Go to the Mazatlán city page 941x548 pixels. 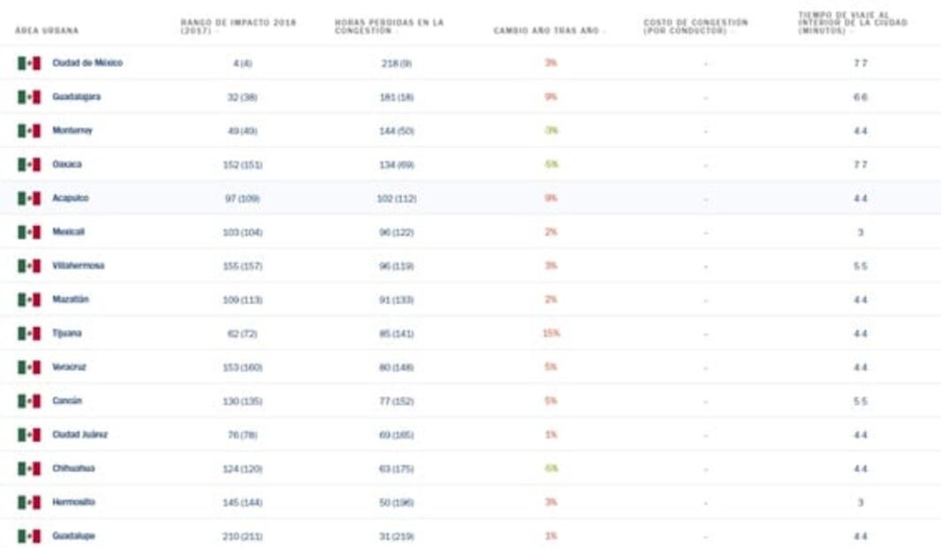[71, 300]
